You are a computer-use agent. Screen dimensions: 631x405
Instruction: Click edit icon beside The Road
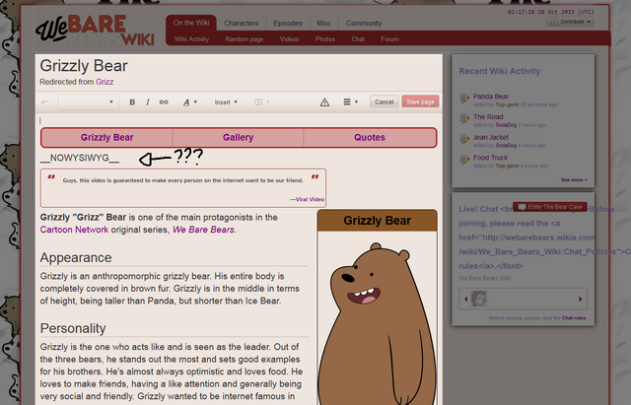(464, 118)
